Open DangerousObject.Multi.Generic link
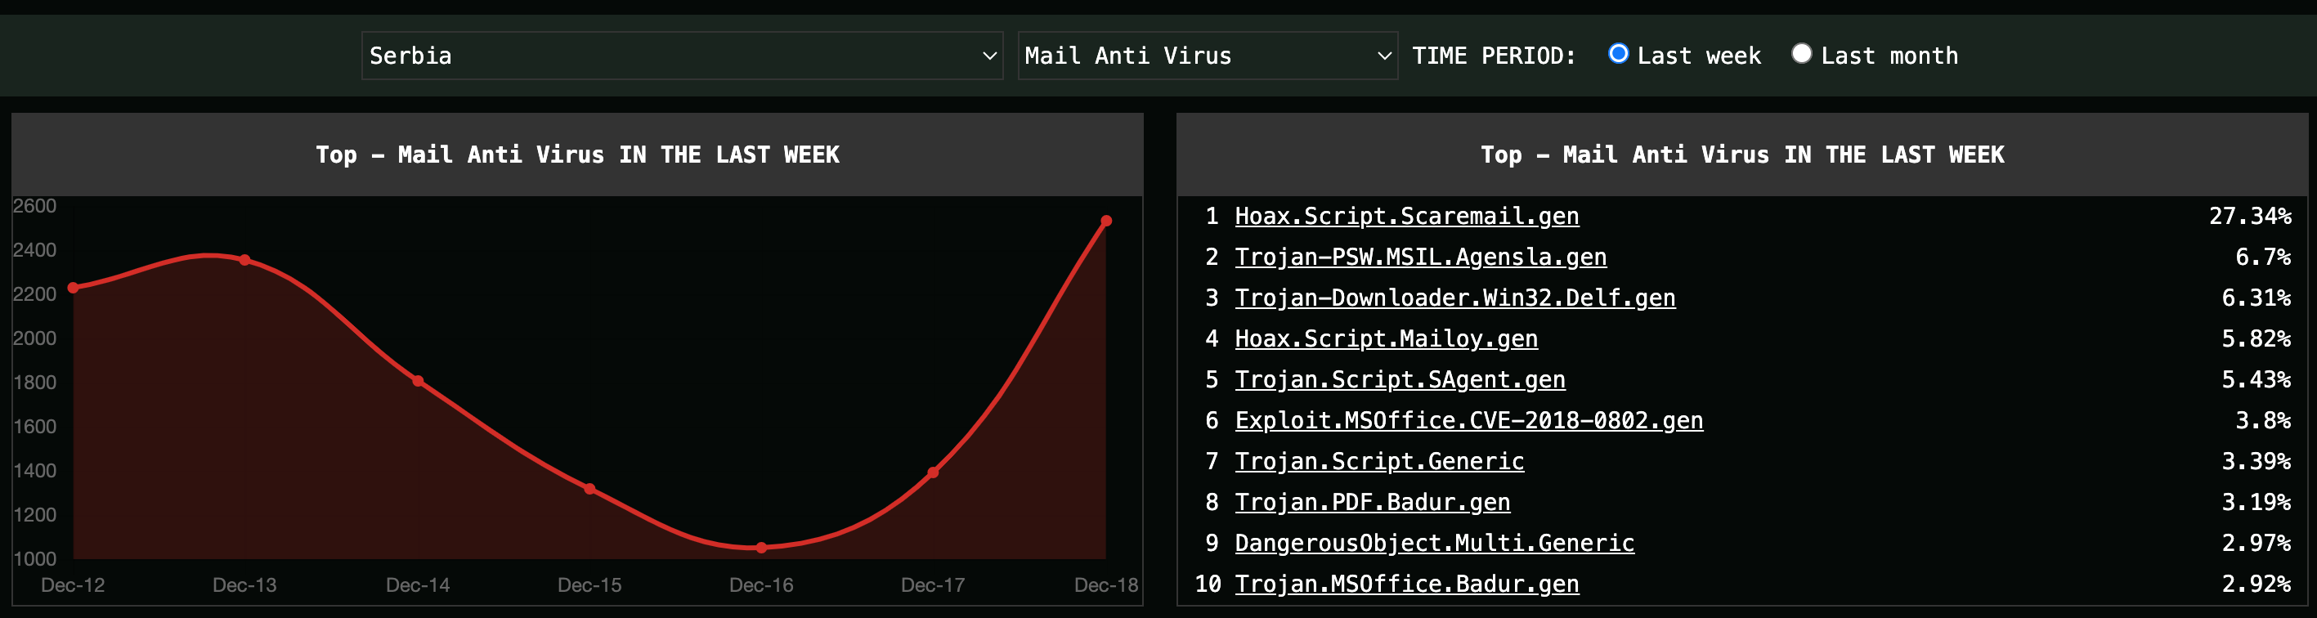 (x=1434, y=544)
